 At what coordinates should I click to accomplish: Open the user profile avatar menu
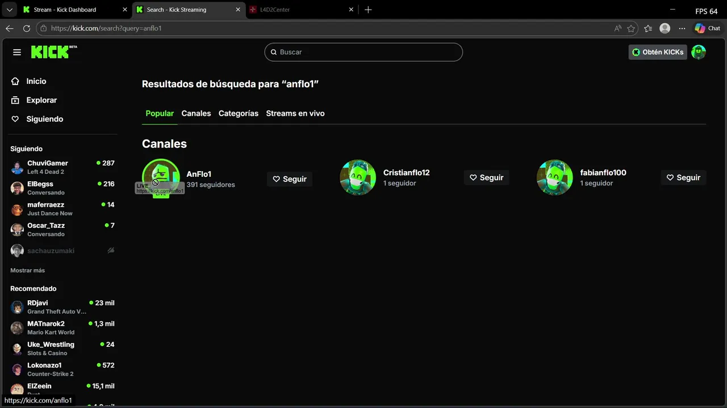point(699,52)
